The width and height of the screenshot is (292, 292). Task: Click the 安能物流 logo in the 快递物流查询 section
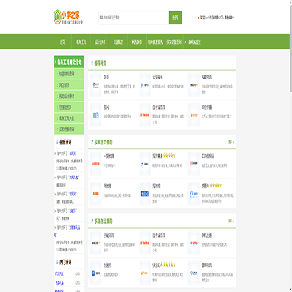[96, 243]
